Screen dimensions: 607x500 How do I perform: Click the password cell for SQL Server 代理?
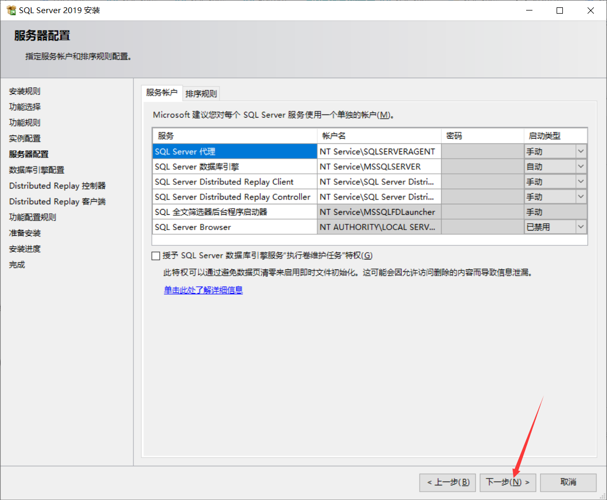(483, 151)
